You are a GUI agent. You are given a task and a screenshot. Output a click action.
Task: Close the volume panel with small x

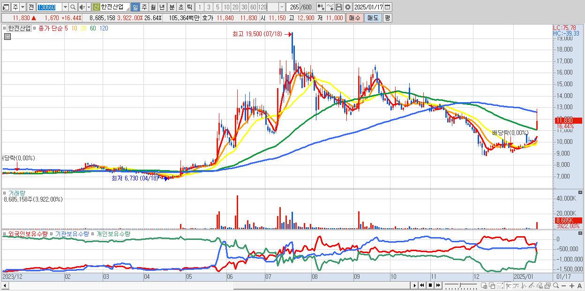[x=581, y=193]
